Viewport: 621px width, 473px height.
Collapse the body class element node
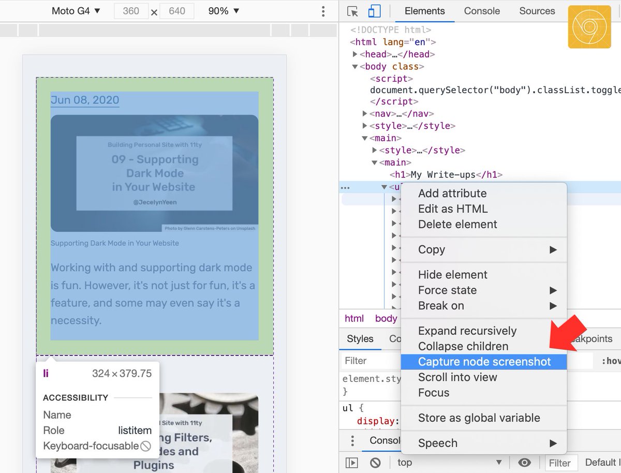[x=355, y=66]
